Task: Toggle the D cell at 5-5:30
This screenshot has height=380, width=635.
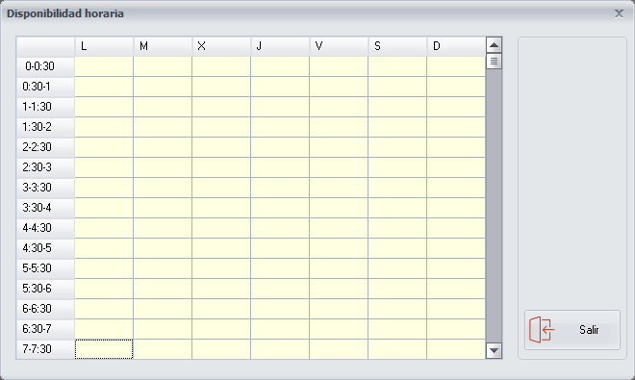Action: pos(456,268)
